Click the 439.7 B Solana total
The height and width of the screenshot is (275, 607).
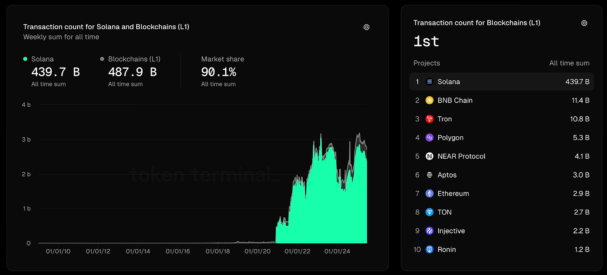point(55,72)
